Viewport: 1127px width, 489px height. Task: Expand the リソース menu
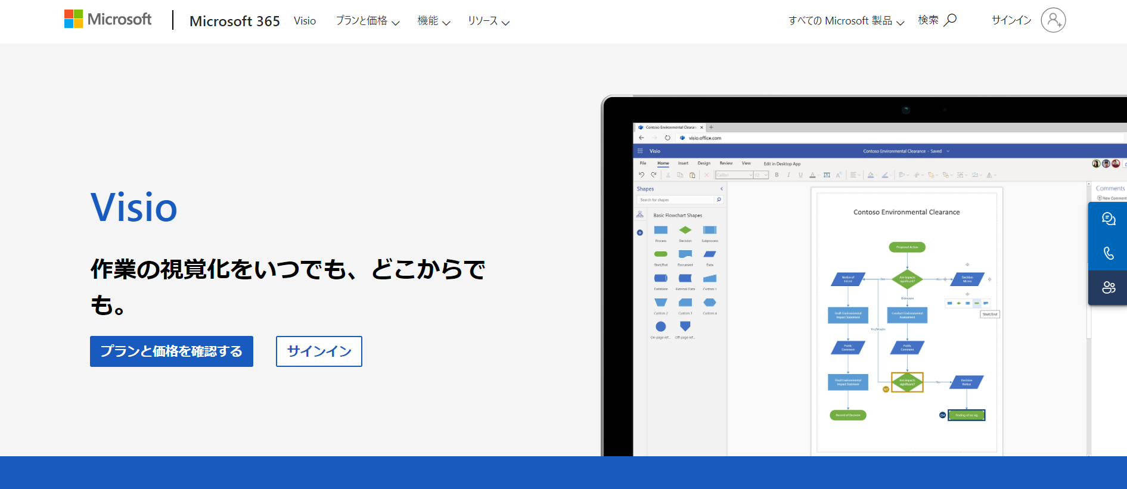(489, 21)
